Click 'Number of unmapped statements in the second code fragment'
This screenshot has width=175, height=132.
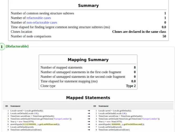tap(83, 77)
